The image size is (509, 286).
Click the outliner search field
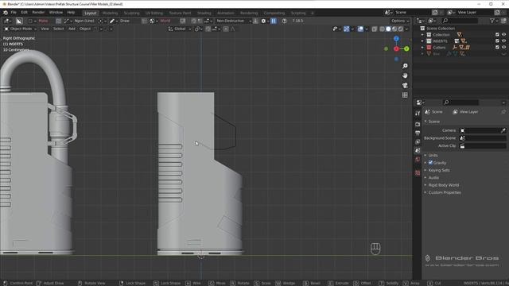tap(460, 21)
